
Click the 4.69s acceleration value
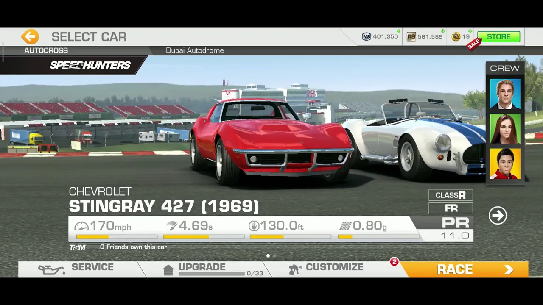pyautogui.click(x=196, y=226)
